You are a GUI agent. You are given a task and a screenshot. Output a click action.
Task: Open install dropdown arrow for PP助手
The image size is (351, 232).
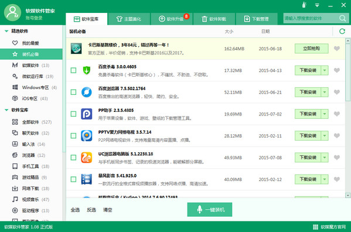coord(325,114)
